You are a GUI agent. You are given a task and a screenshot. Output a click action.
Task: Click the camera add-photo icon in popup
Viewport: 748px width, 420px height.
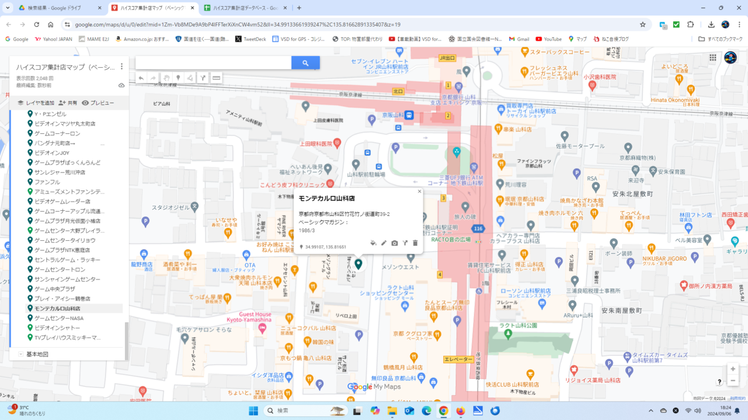coord(395,243)
